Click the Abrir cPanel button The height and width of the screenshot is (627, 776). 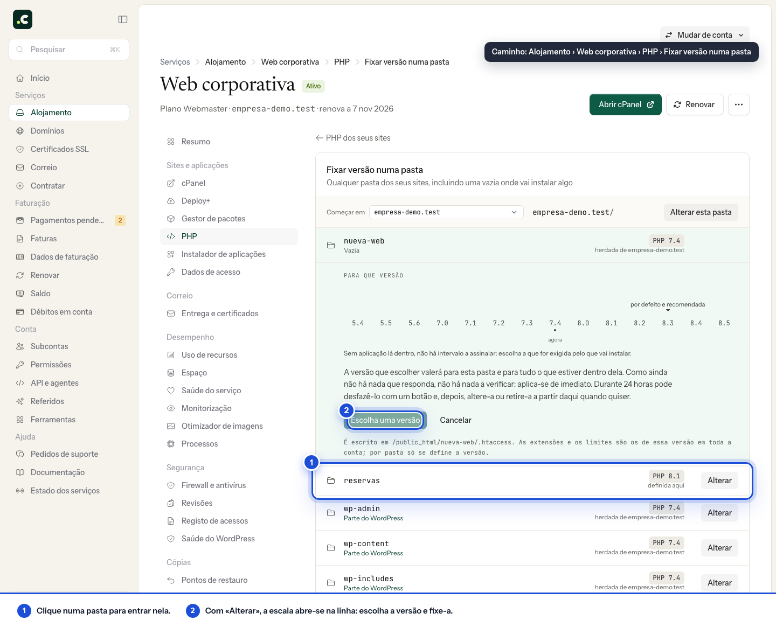tap(626, 104)
